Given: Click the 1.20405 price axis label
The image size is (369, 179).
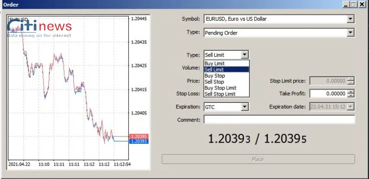Looking at the screenshot, I should [139, 113].
